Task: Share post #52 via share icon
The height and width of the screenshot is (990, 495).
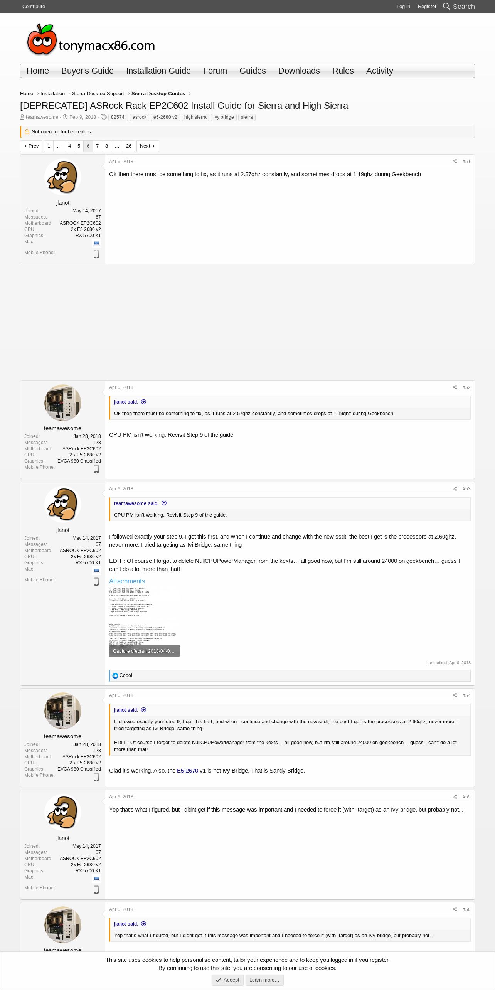Action: (x=455, y=387)
